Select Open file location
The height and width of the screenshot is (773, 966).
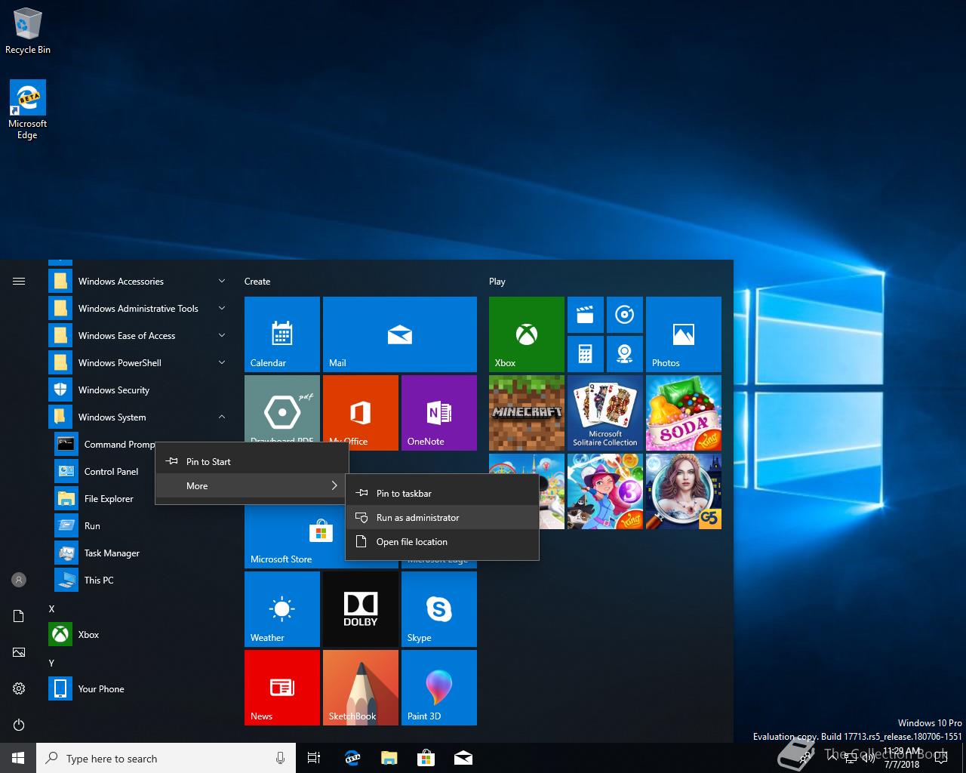[x=442, y=541]
